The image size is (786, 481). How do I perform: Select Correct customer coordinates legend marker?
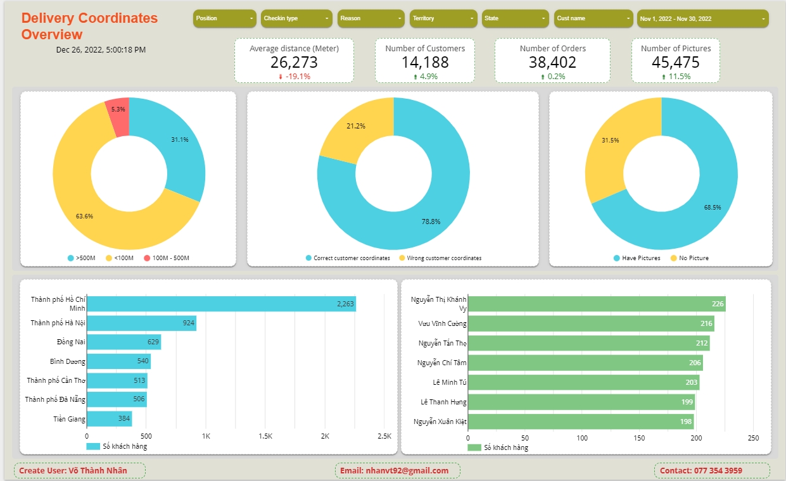tap(308, 258)
